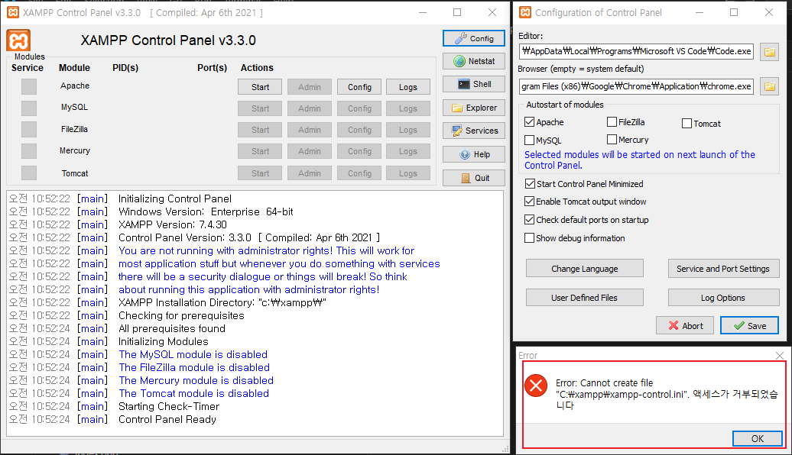Click XAMPP icon in Configuration window title bar
Image resolution: width=792 pixels, height=455 pixels.
525,12
